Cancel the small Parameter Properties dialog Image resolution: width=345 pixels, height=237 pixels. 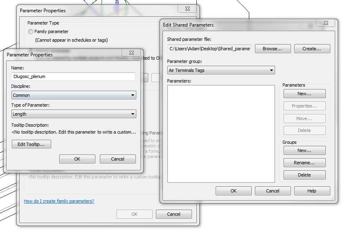[x=117, y=159]
